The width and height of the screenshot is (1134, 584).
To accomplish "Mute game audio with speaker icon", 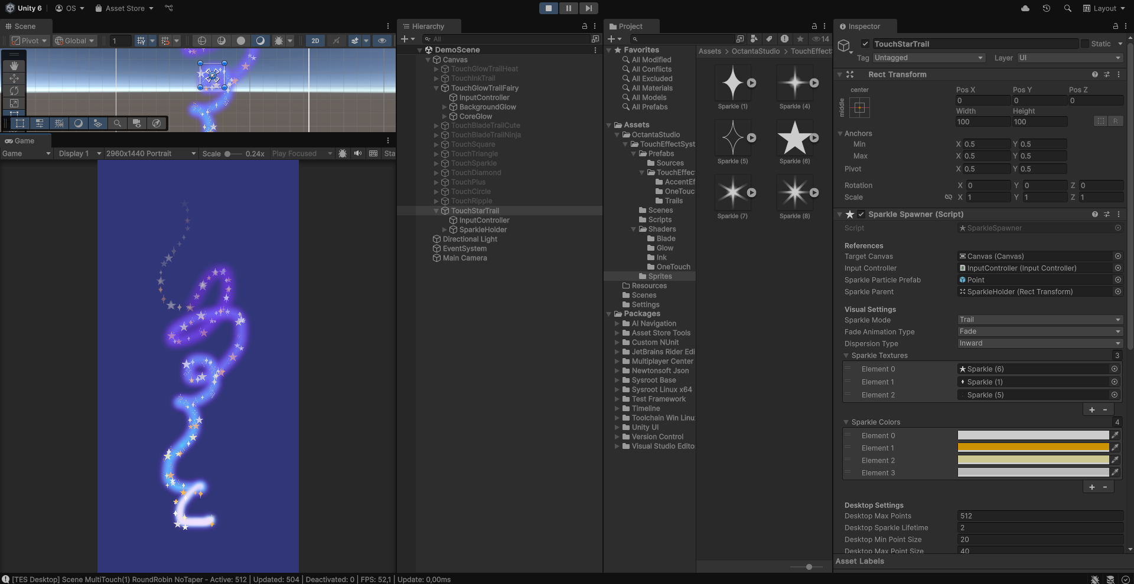I will point(358,153).
